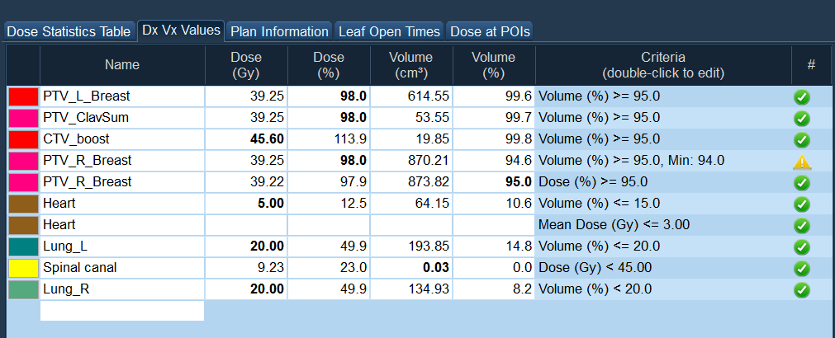Screen dimensions: 835x338
Task: Switch to the Dose Statistics Table tab
Action: 69,31
